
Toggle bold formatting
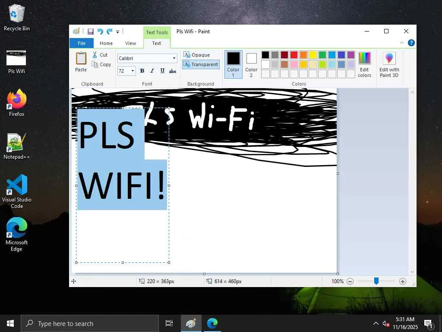point(142,71)
